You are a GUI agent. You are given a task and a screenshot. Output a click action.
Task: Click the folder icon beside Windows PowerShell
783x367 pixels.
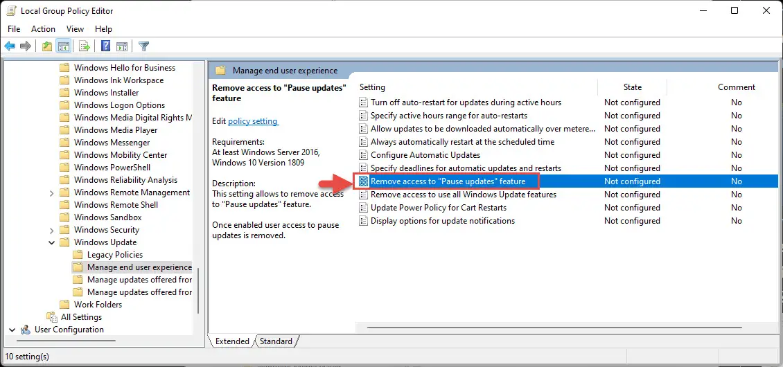tap(64, 168)
